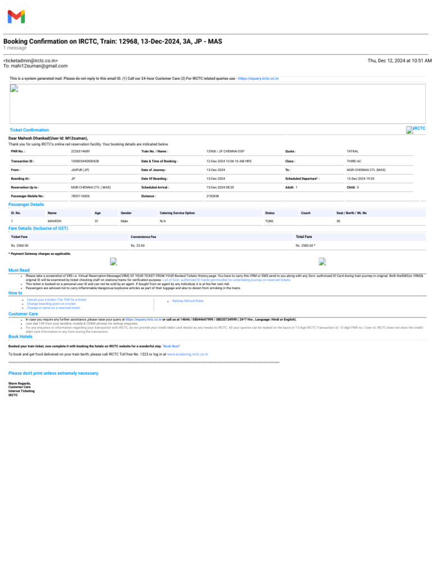Open Change in name on a reserved ticket link
Image resolution: width=432 pixels, height=576 pixels.
click(x=53, y=308)
